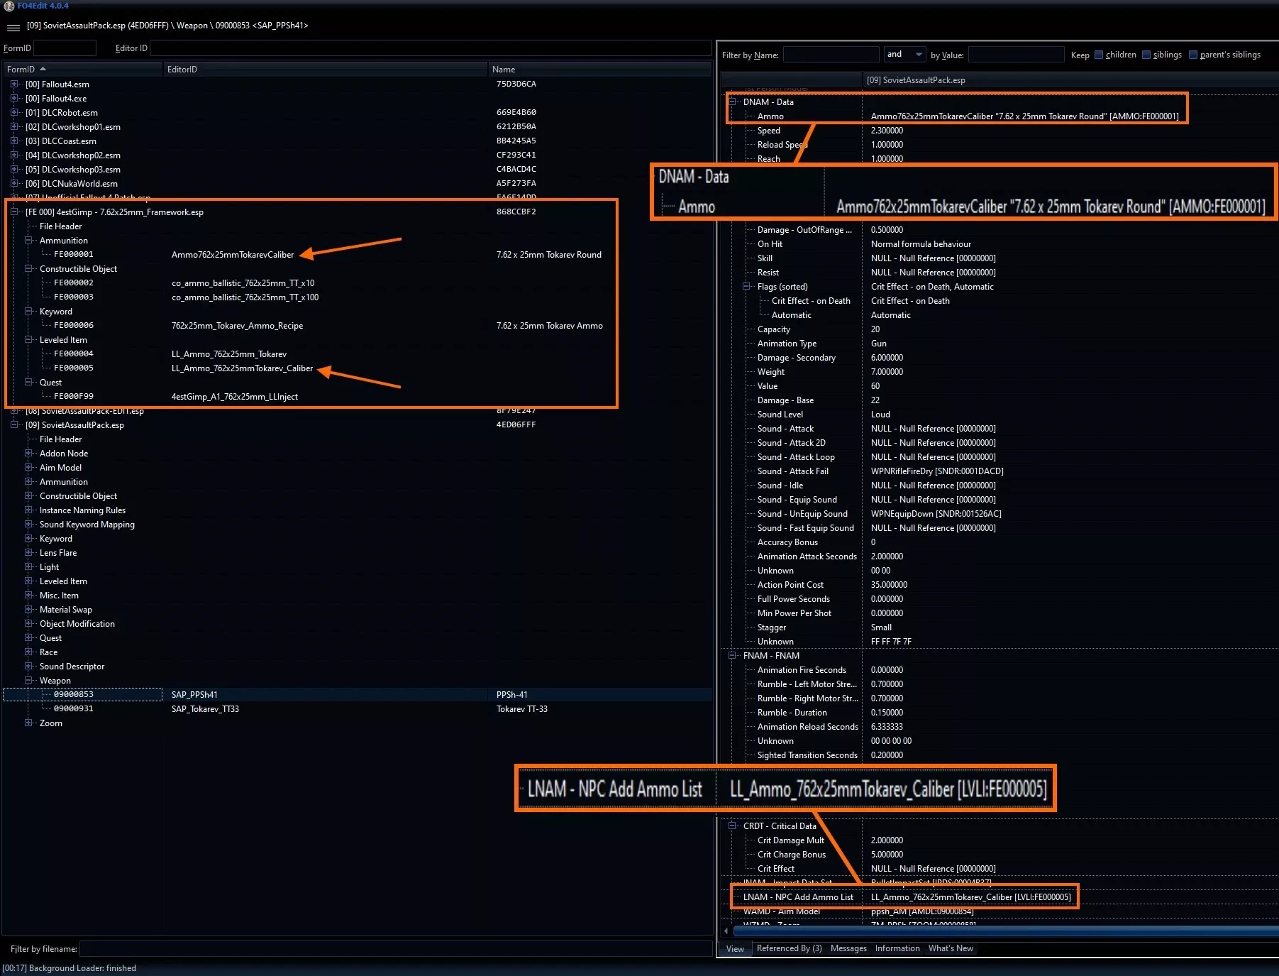Expand the Fallout4.esm tree node
The height and width of the screenshot is (976, 1279).
pos(14,84)
